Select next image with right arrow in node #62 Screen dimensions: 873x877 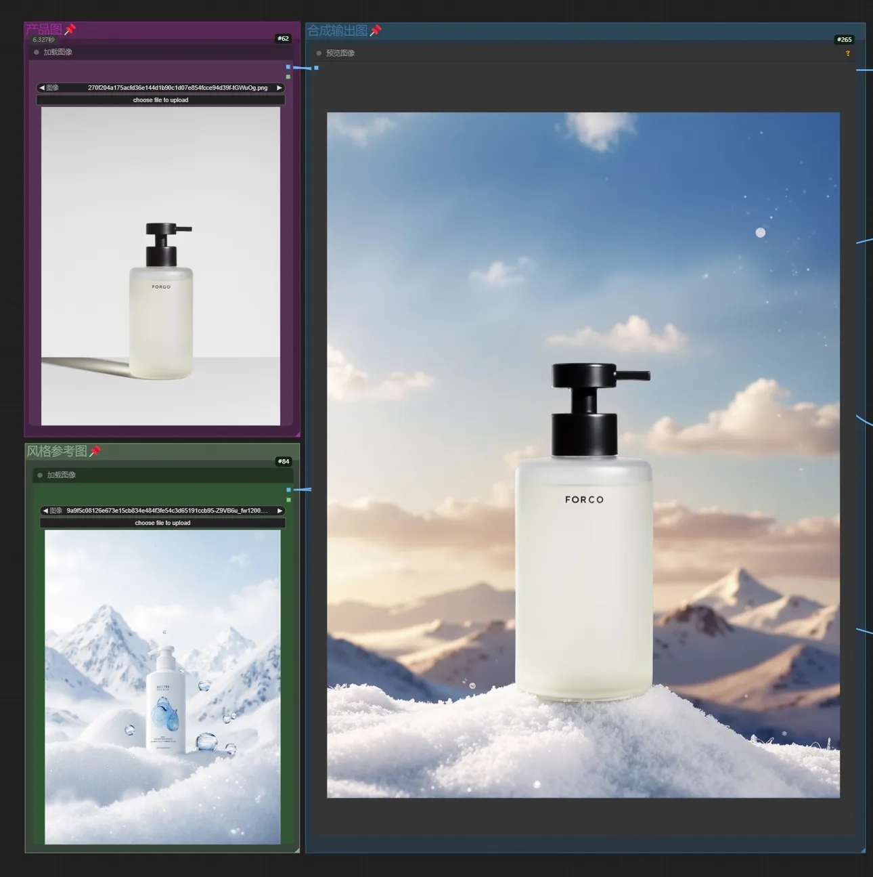279,88
